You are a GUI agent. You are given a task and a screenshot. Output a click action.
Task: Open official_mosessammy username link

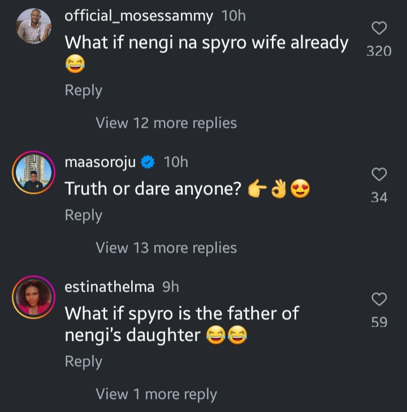138,16
